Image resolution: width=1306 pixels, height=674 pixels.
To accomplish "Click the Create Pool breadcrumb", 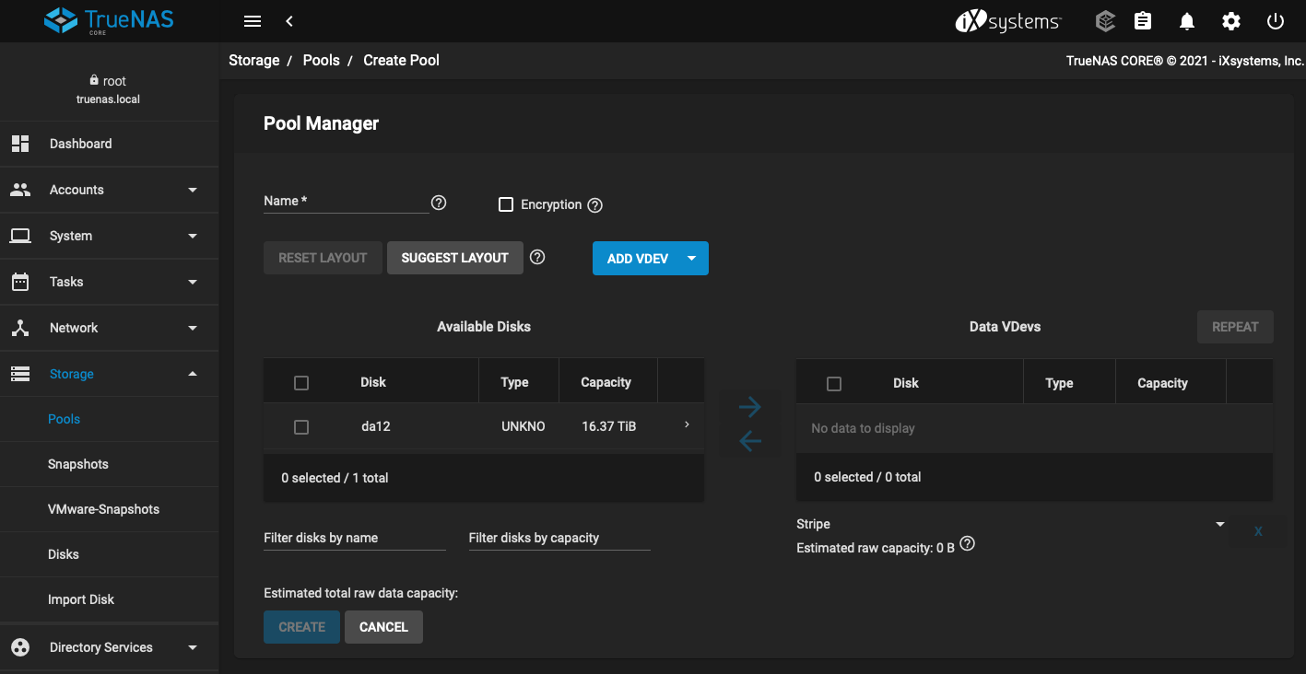I will (x=402, y=60).
